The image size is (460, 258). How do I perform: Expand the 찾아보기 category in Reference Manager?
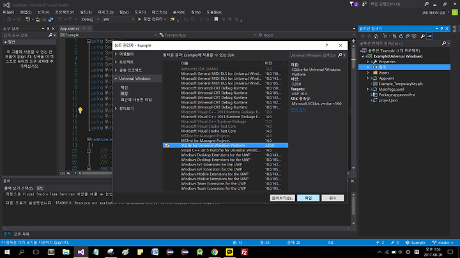click(x=116, y=109)
